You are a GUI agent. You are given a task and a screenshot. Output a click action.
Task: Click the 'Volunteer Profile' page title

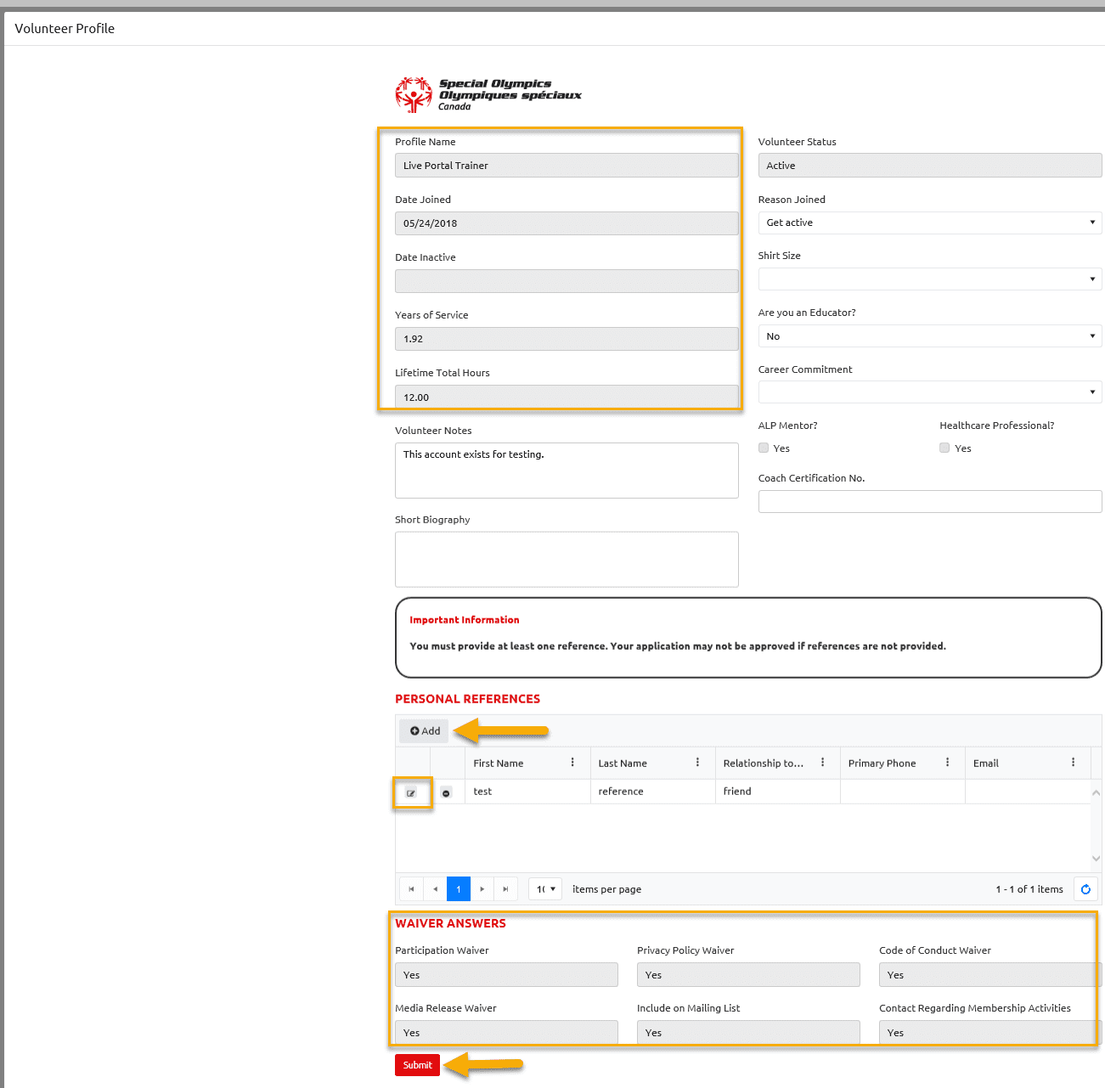[65, 28]
